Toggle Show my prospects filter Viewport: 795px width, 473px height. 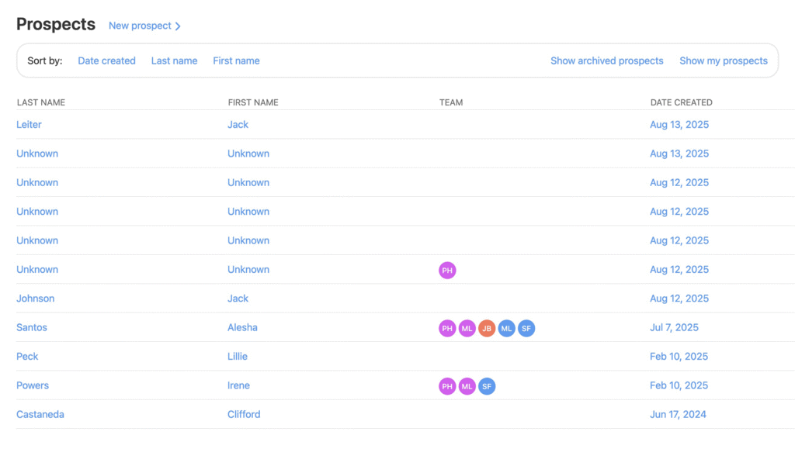pyautogui.click(x=723, y=60)
